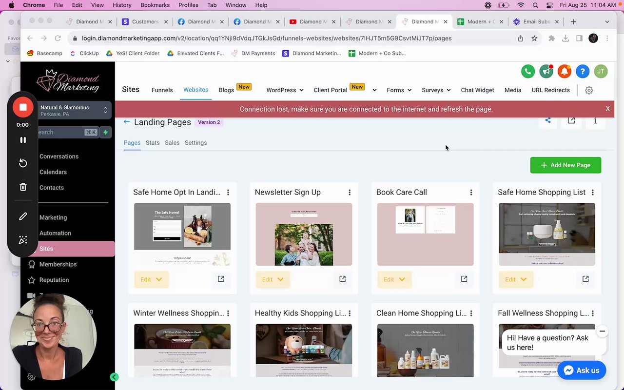Open the megaphone announcements icon
Image resolution: width=624 pixels, height=390 pixels.
pyautogui.click(x=546, y=71)
